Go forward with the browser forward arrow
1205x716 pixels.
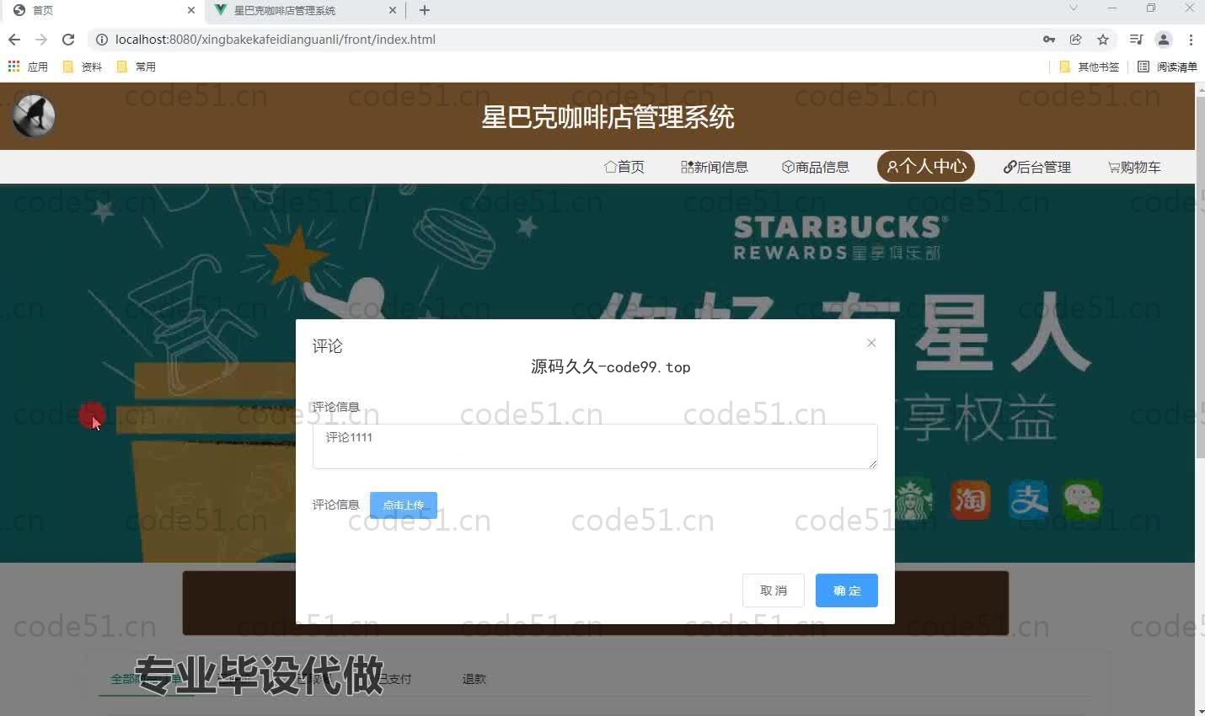click(41, 40)
